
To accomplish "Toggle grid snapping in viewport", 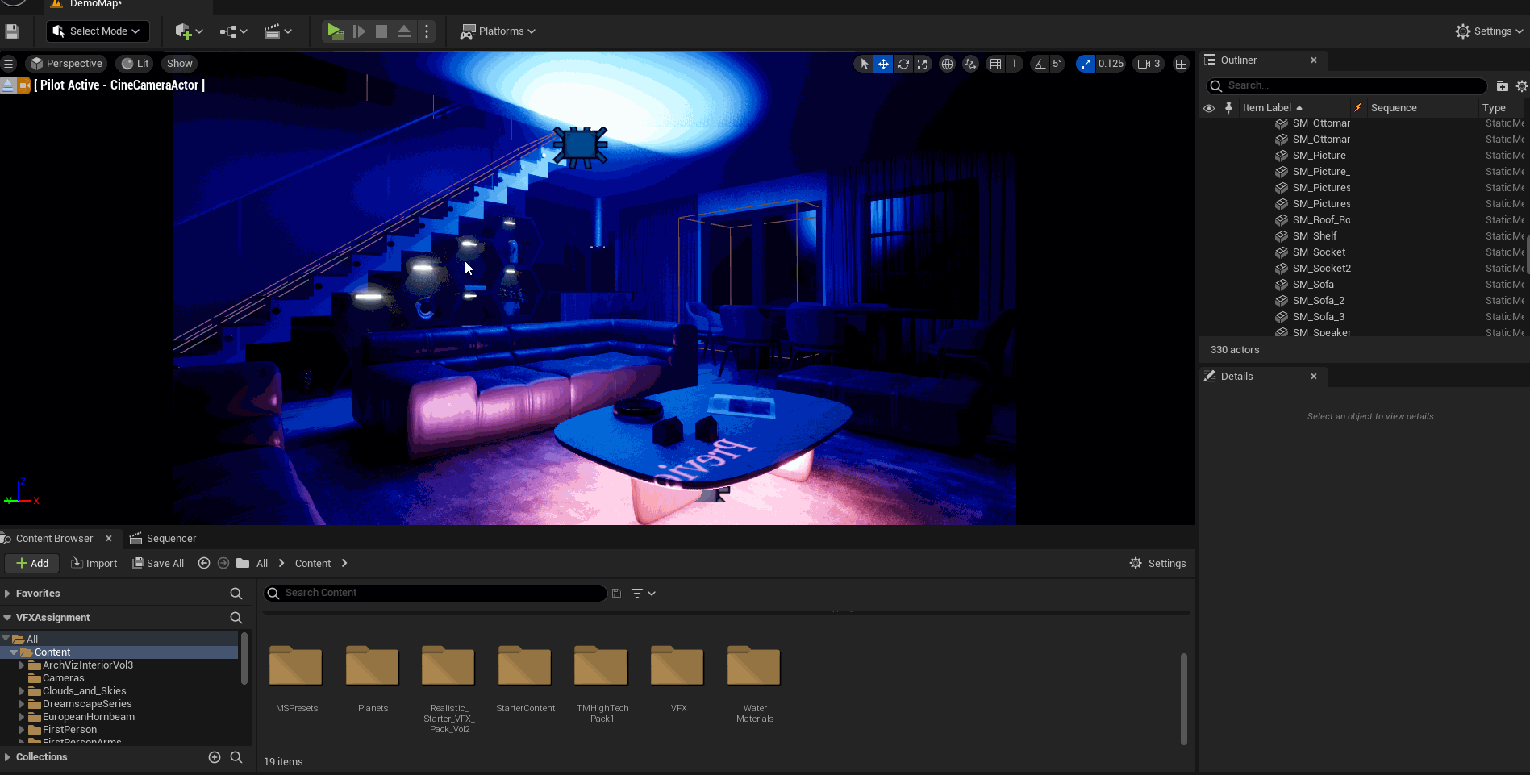I will (996, 64).
